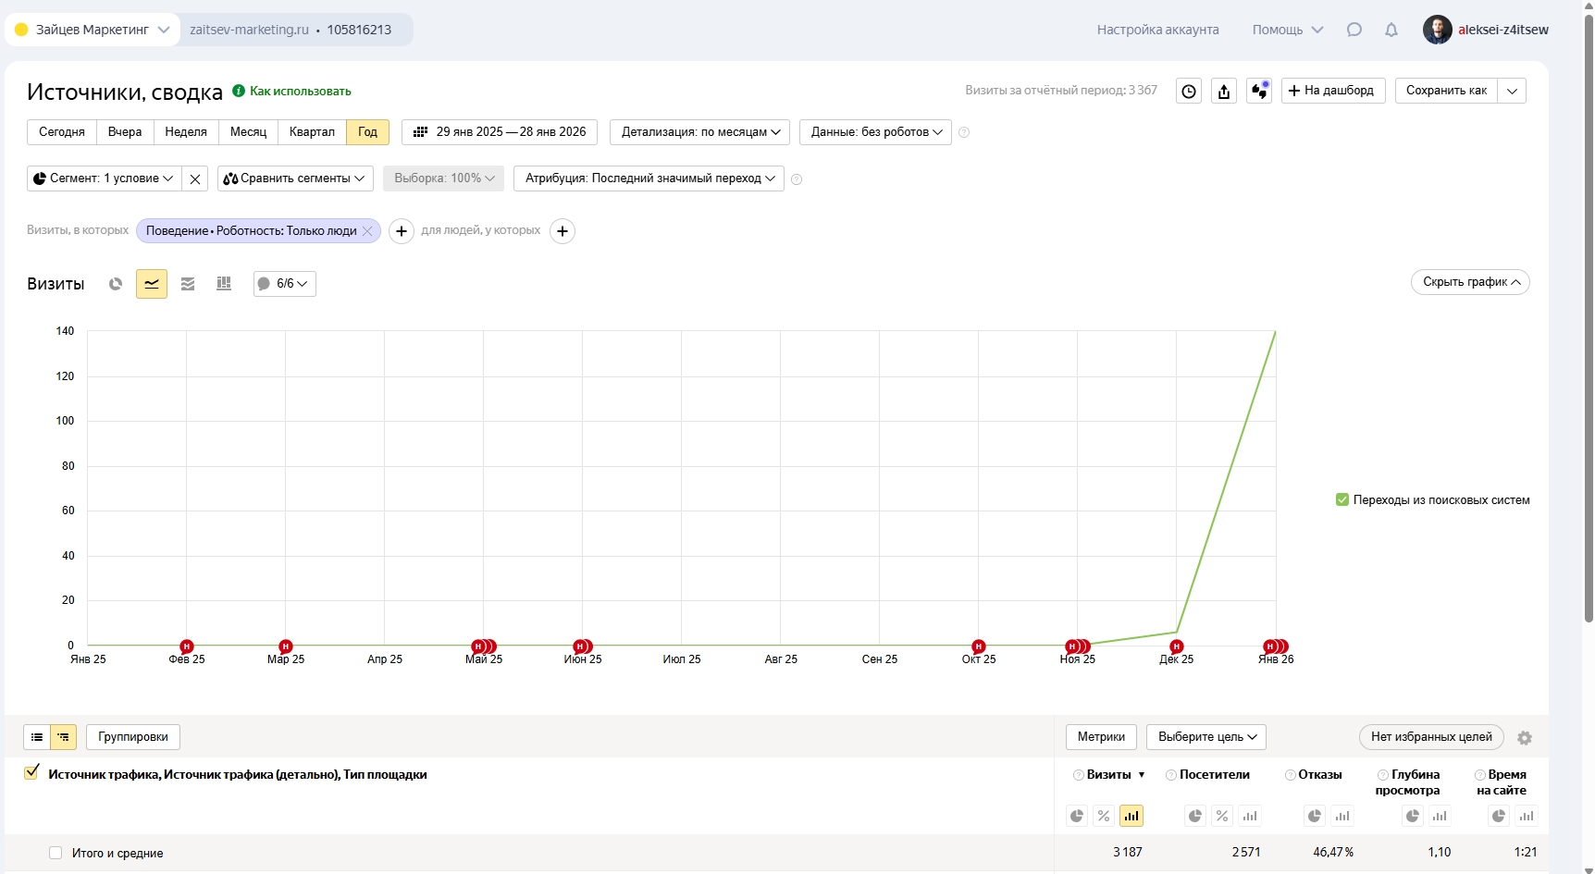Select the 'Неделя' period tab
Viewport: 1595px width, 874px height.
(x=186, y=132)
